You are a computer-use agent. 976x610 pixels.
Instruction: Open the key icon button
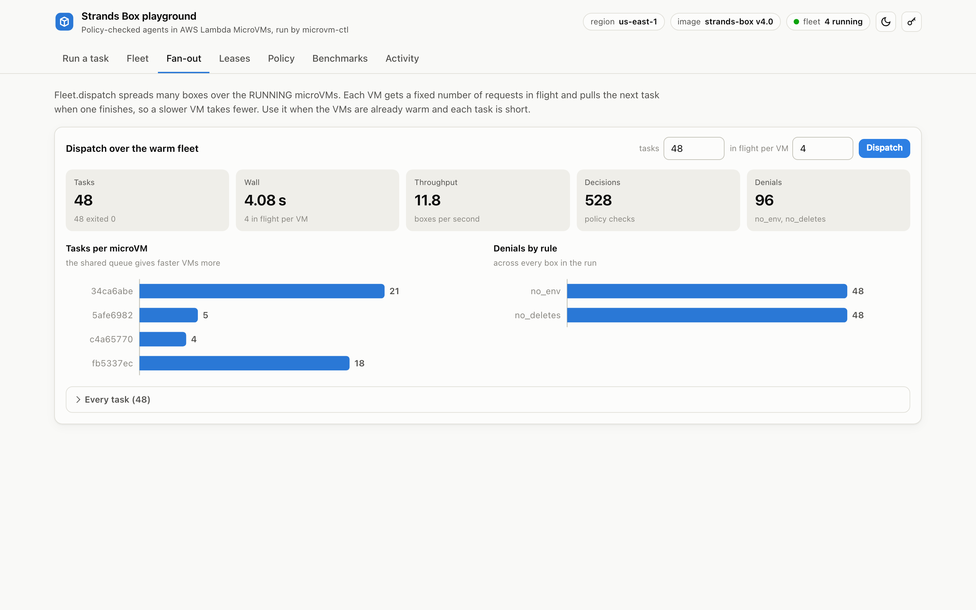tap(912, 22)
